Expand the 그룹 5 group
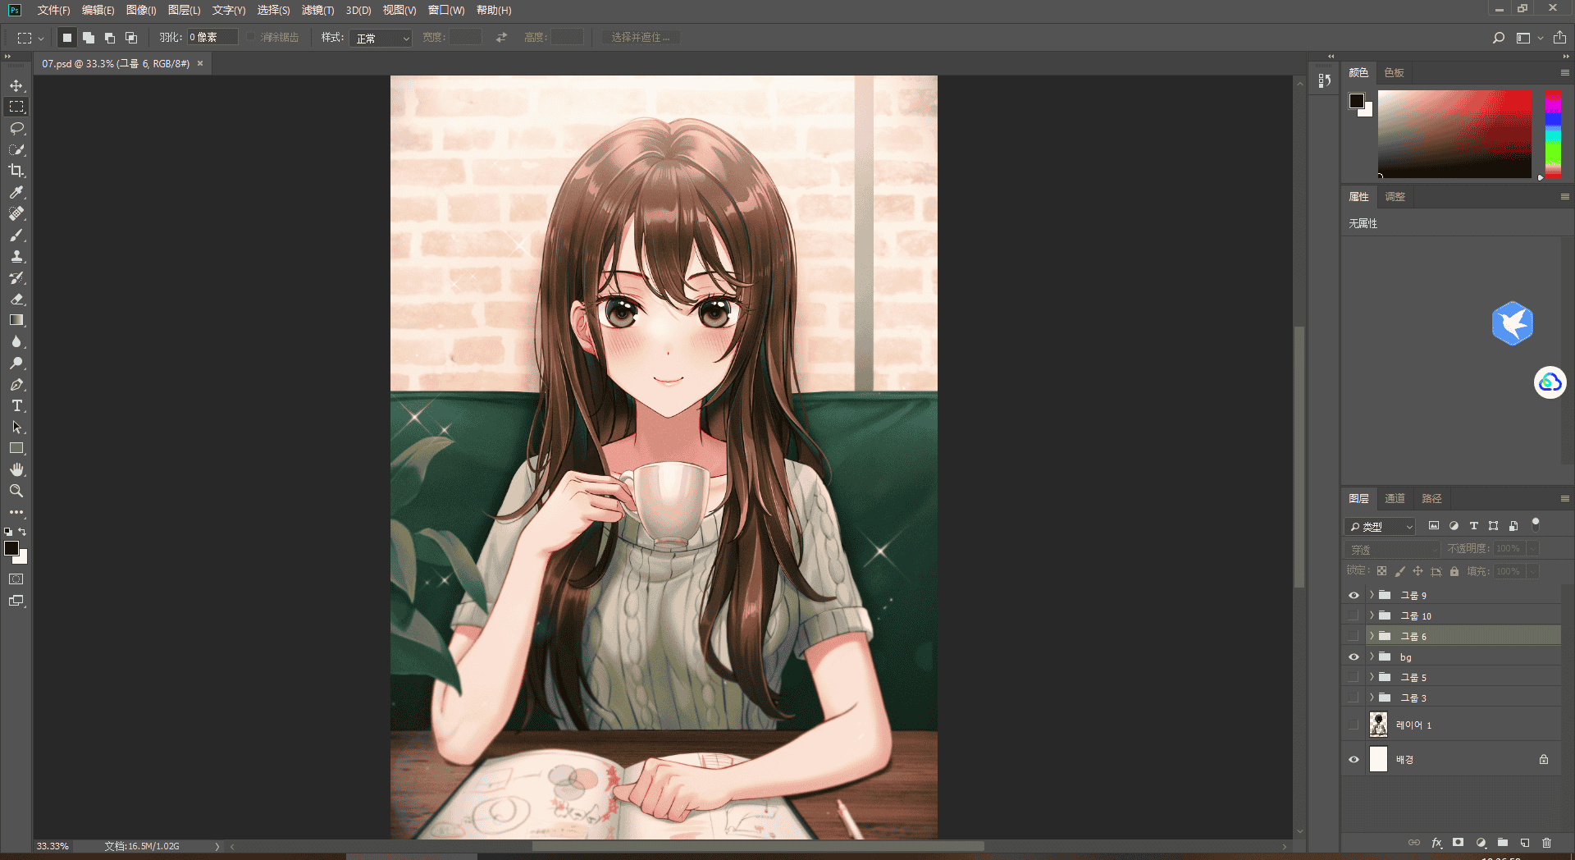Viewport: 1575px width, 860px height. 1371,677
